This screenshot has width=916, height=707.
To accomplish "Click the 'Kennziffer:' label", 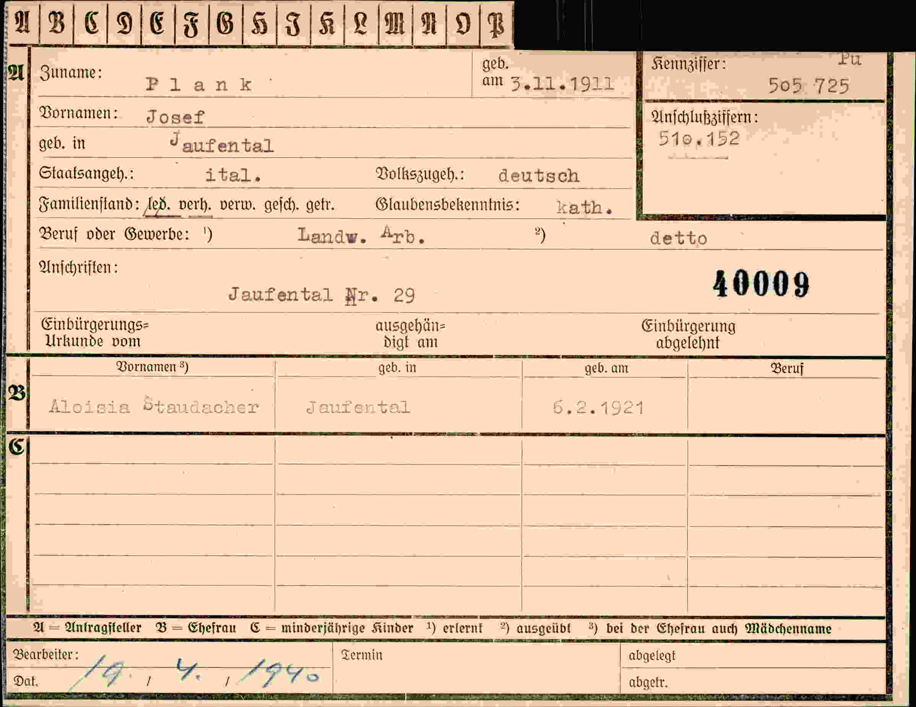I will 688,64.
